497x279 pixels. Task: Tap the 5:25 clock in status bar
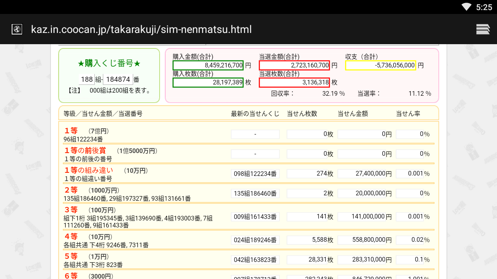click(484, 7)
